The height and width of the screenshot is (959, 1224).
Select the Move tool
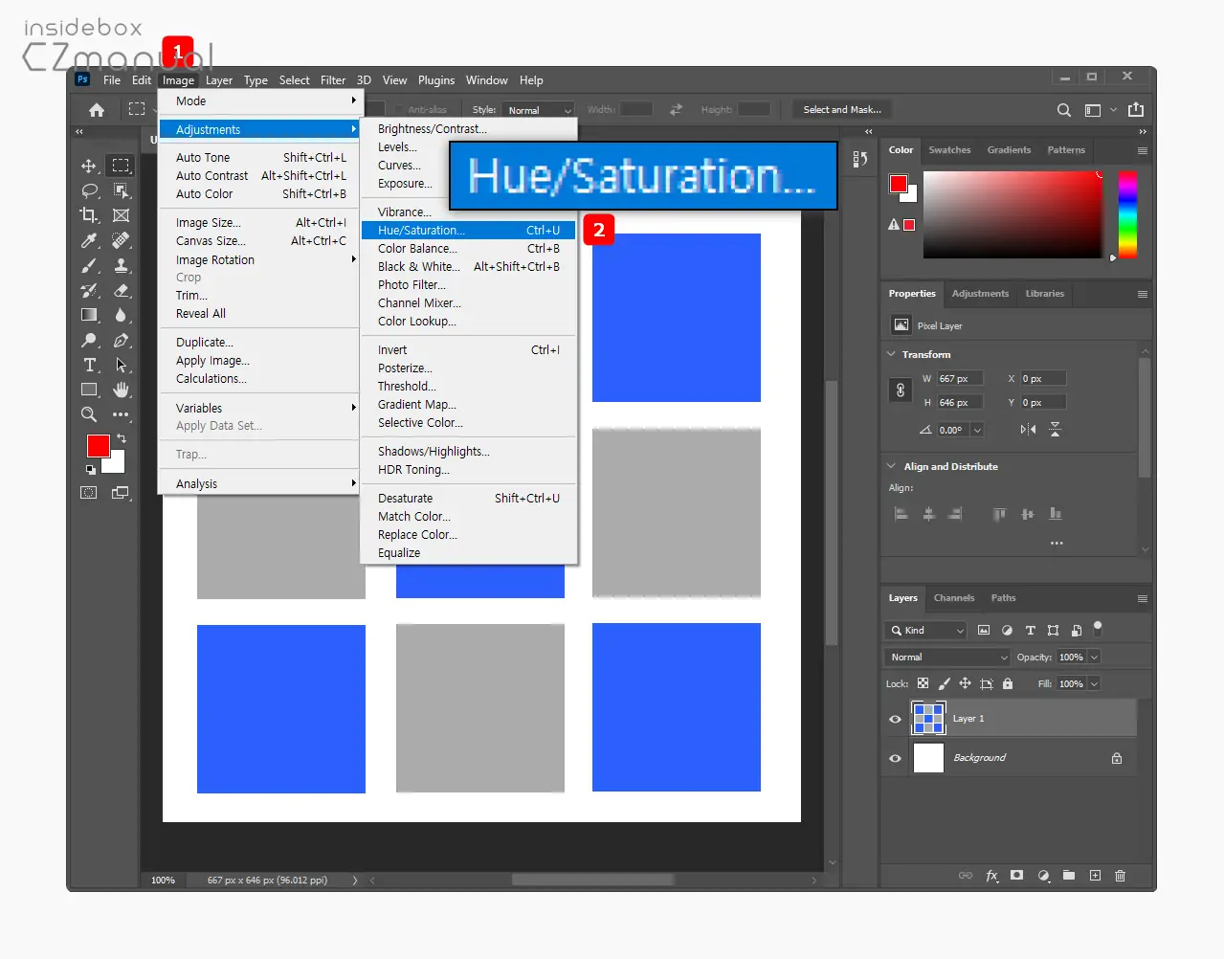tap(89, 166)
